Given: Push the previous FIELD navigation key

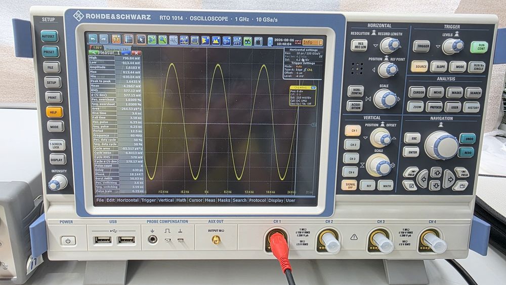Looking at the screenshot, I should 411,172.
